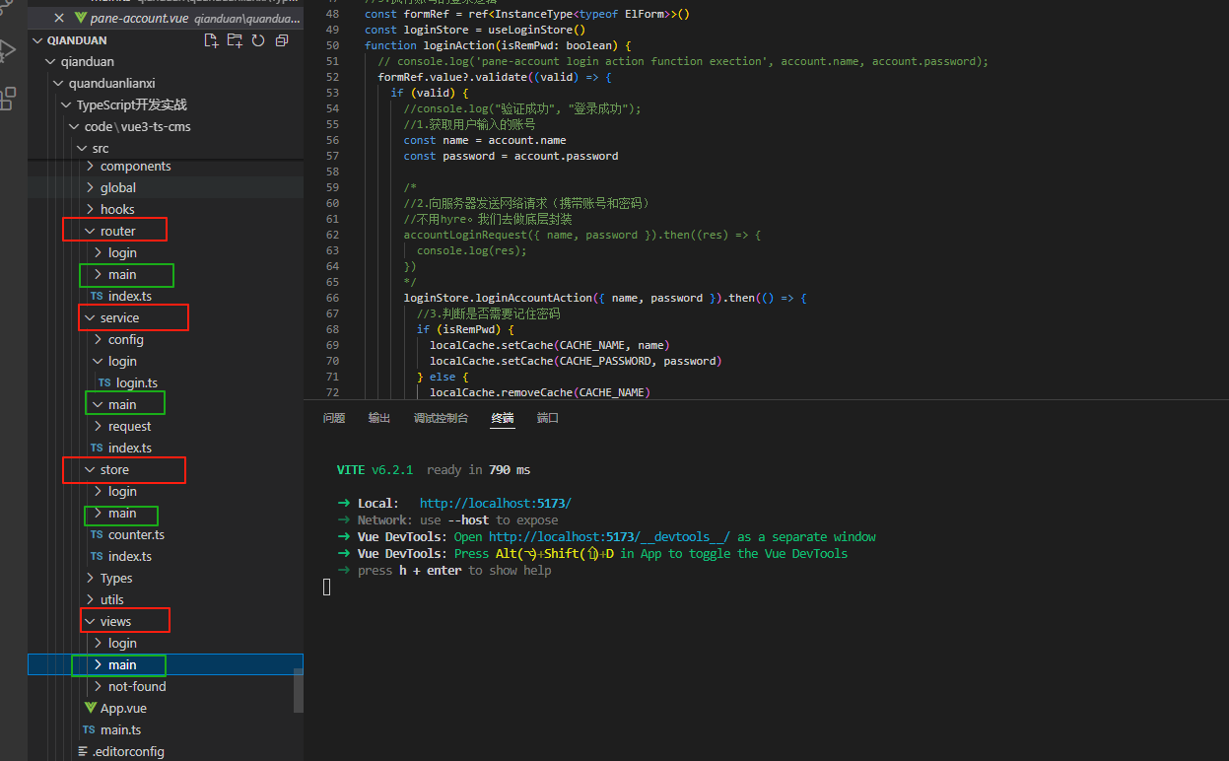Expand the not-found folder
Screen dimensions: 1229x761
pyautogui.click(x=99, y=686)
